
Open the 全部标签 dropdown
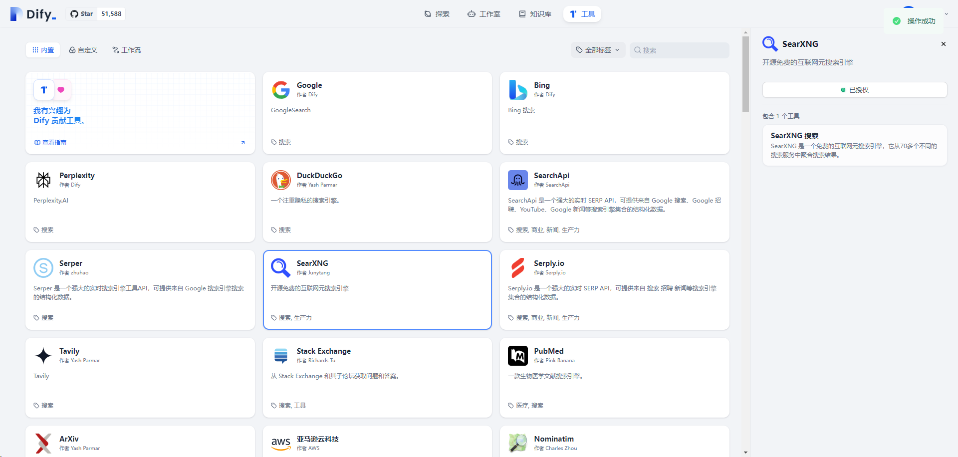pyautogui.click(x=598, y=50)
